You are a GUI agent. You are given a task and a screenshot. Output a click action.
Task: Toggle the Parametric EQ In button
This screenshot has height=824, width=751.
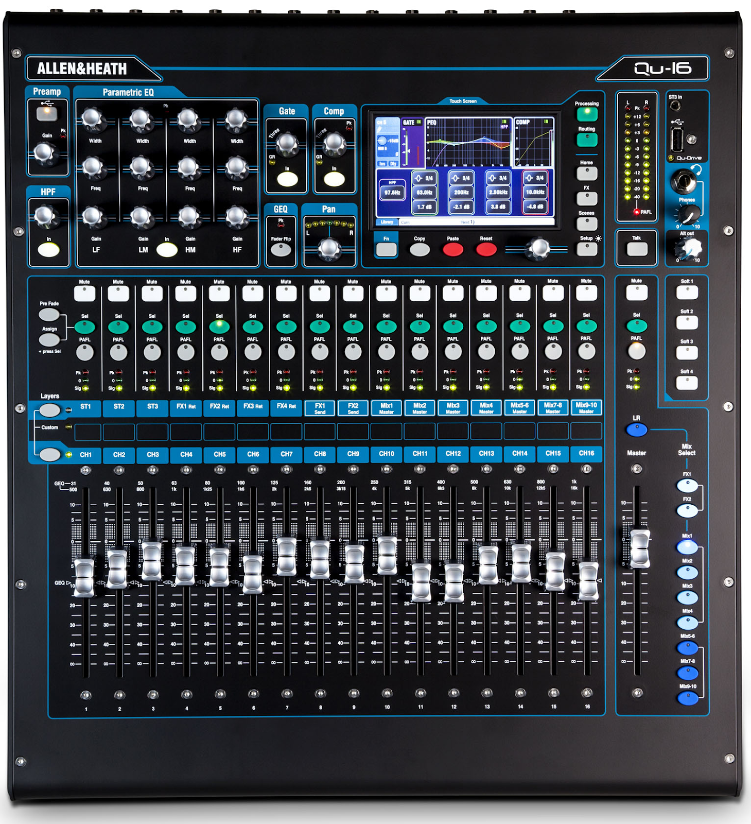pyautogui.click(x=167, y=250)
